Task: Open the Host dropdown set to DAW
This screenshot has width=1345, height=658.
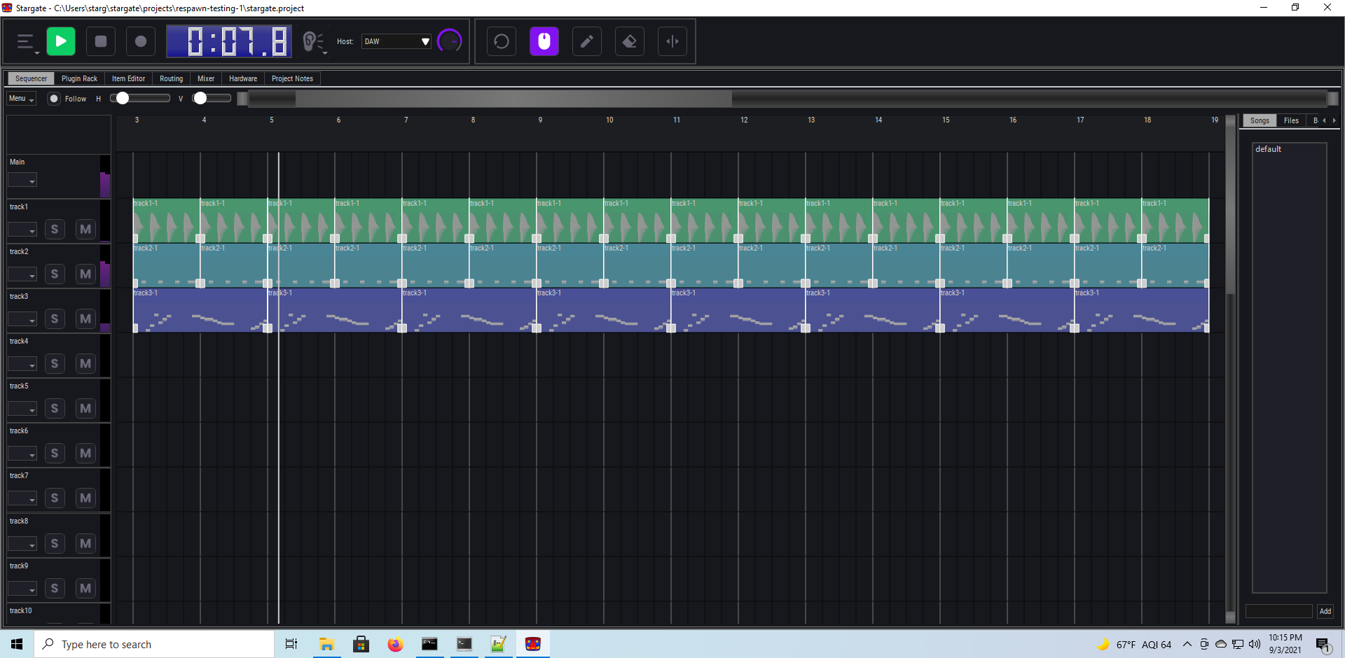Action: 396,41
